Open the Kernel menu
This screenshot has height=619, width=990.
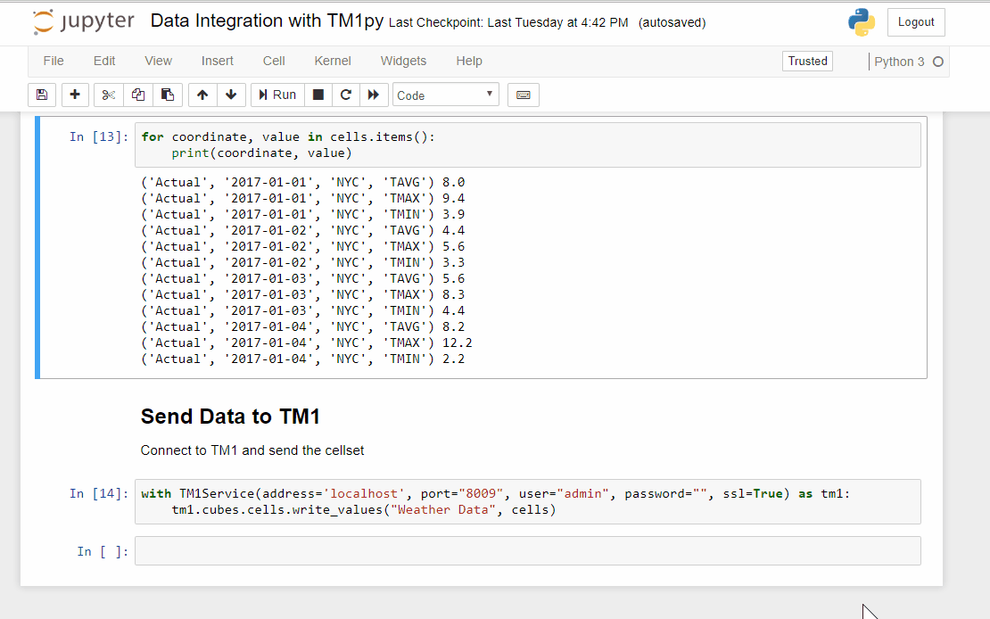333,61
